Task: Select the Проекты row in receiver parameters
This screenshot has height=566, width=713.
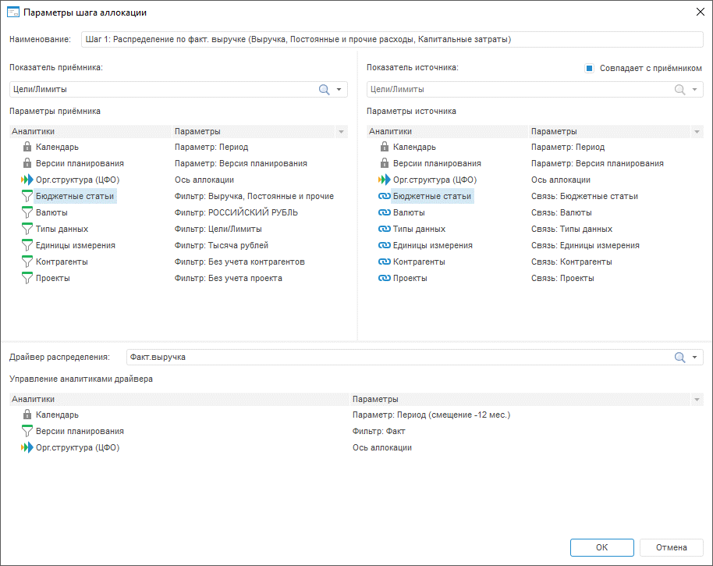Action: [53, 278]
